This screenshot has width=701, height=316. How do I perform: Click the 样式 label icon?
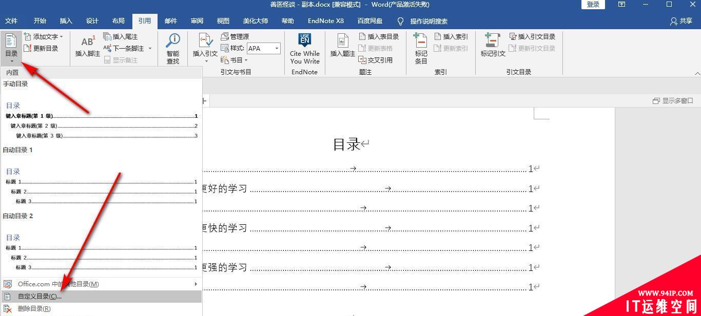coord(225,48)
